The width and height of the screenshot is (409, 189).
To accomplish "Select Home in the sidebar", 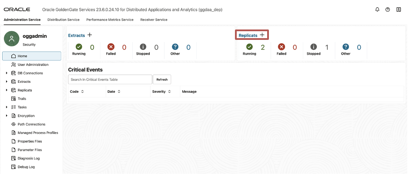I will (32, 56).
